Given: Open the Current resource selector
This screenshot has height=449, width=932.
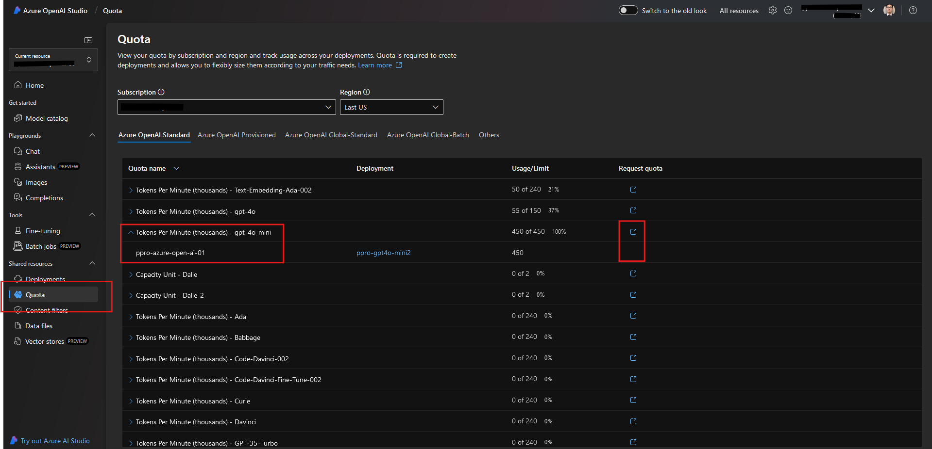Looking at the screenshot, I should tap(53, 60).
